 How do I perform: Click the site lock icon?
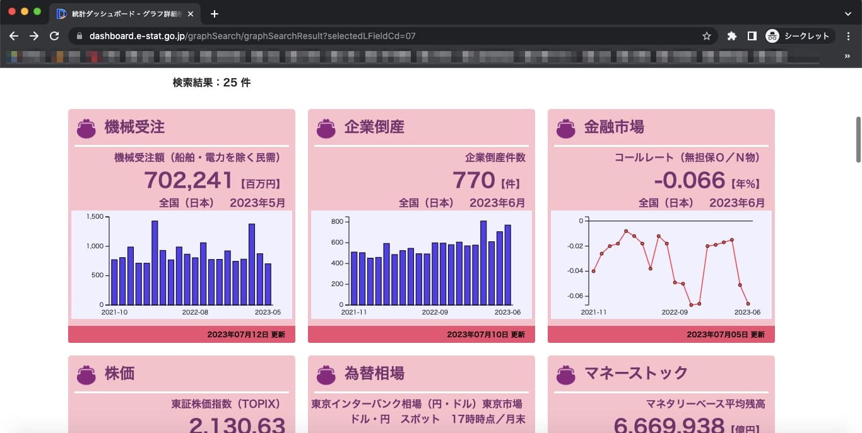coord(80,36)
